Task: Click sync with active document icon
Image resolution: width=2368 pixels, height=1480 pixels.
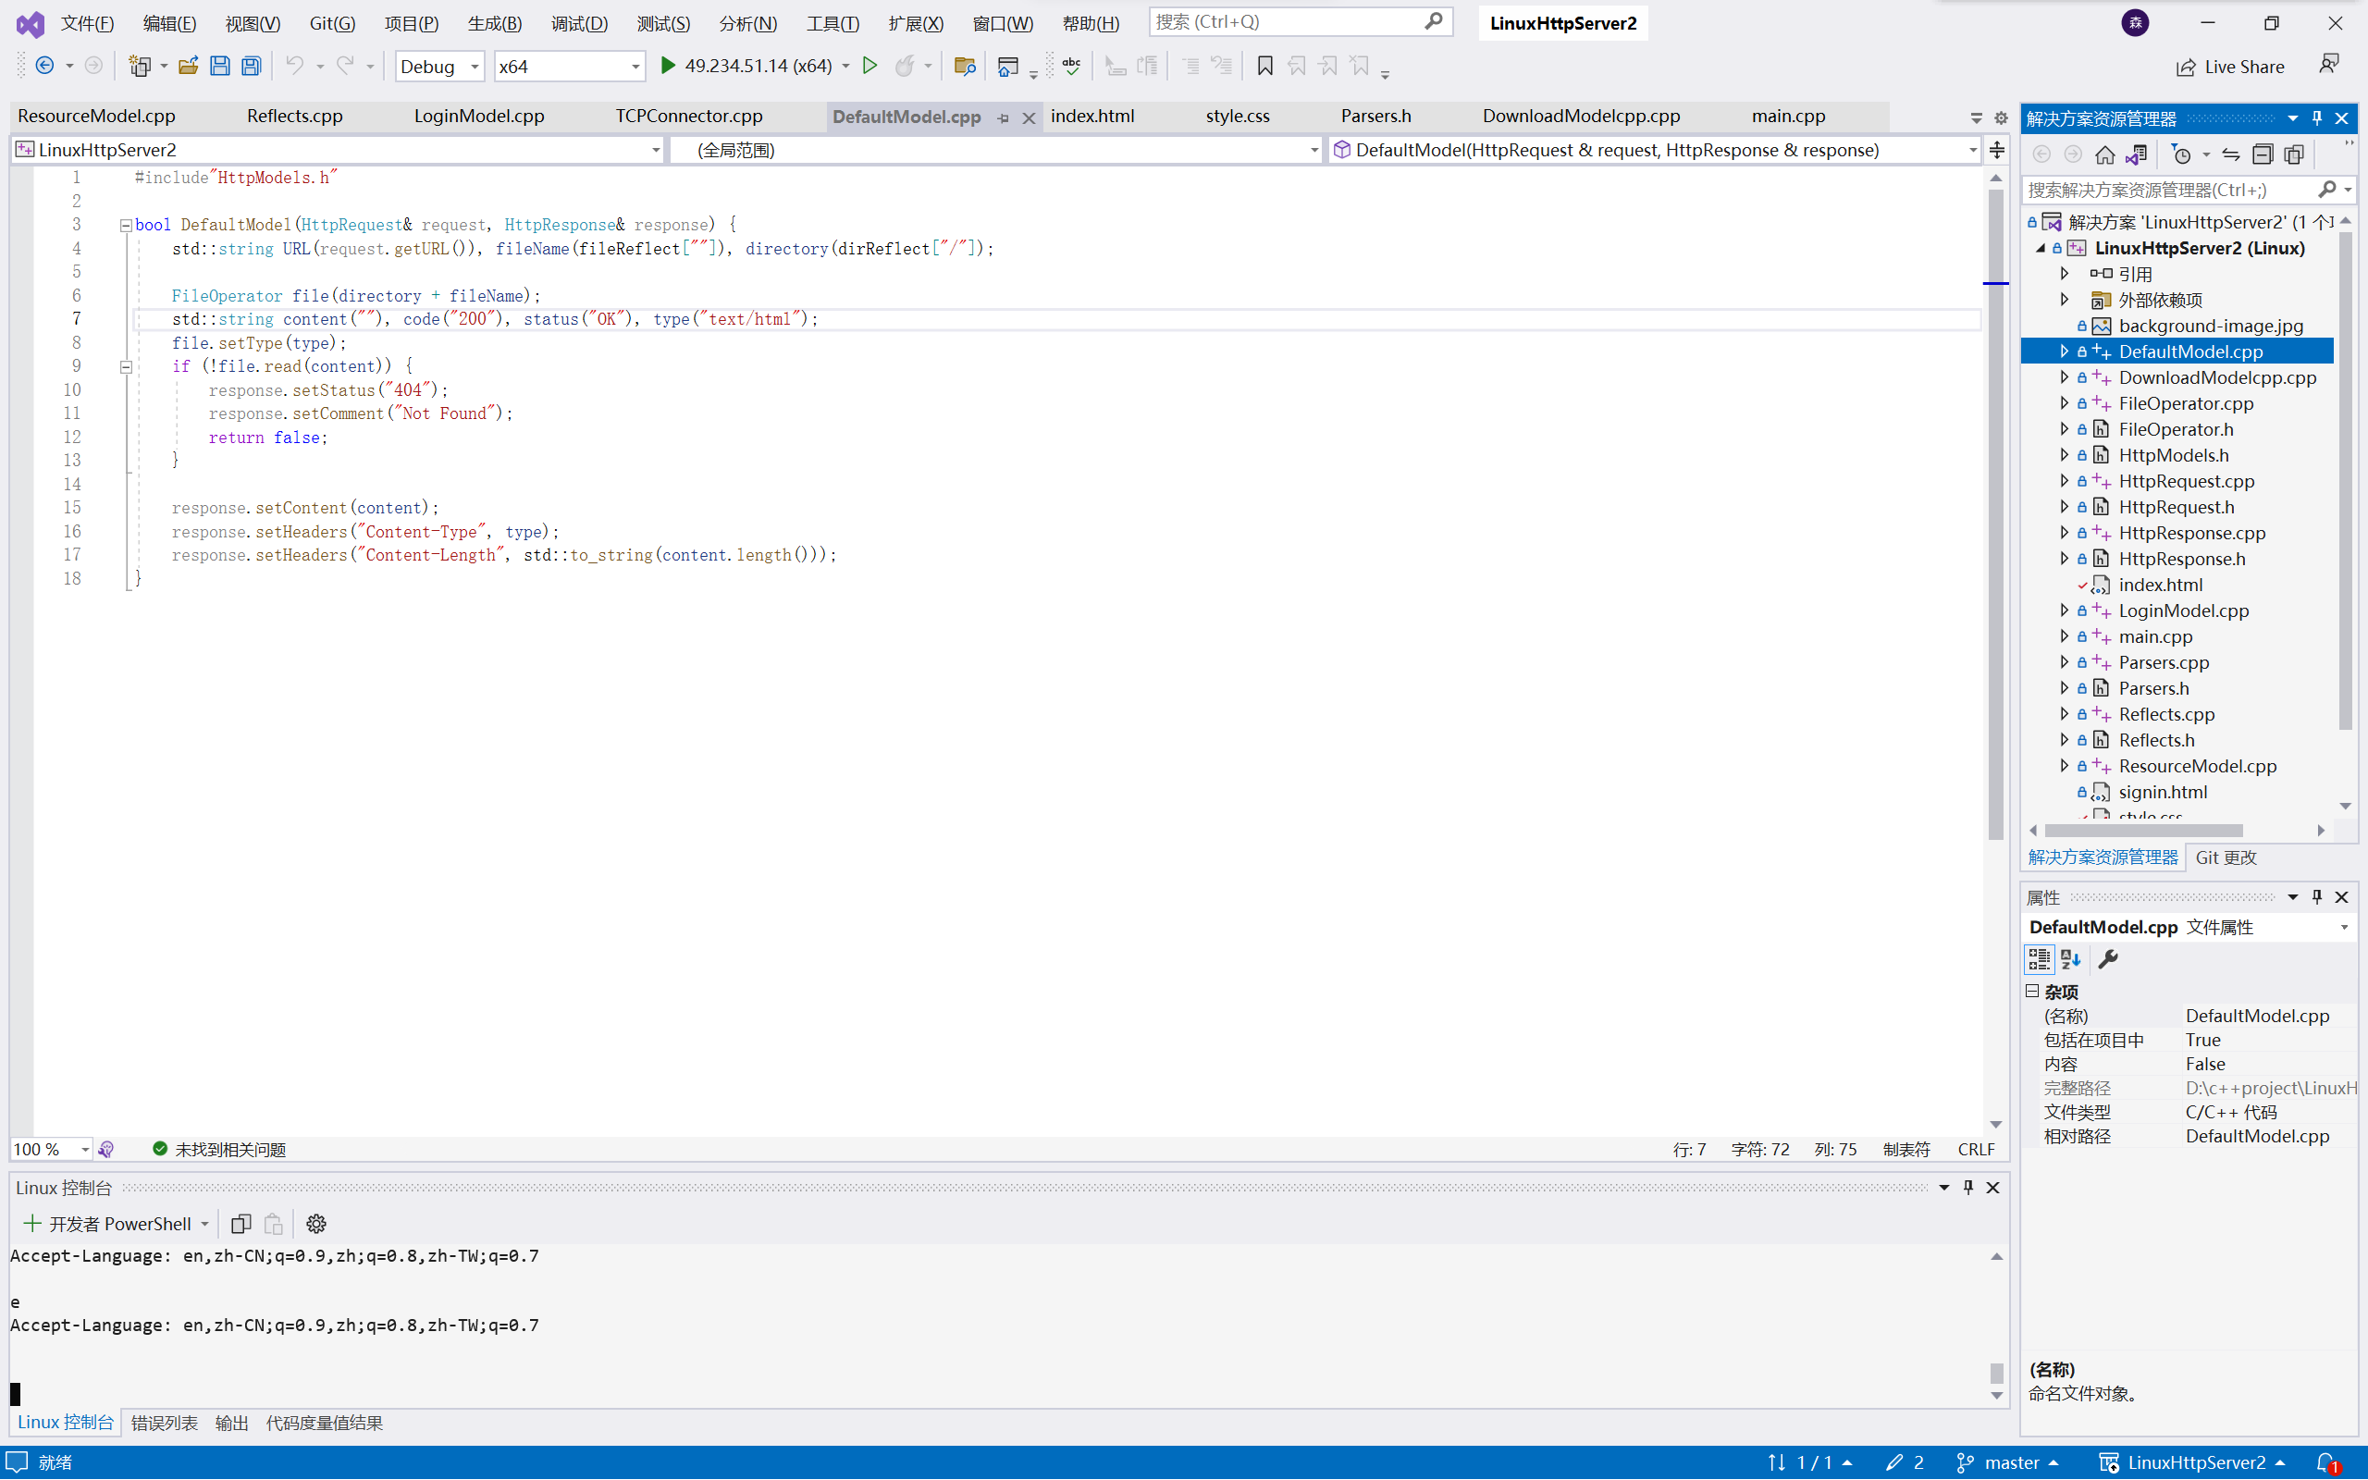Action: 2231,154
